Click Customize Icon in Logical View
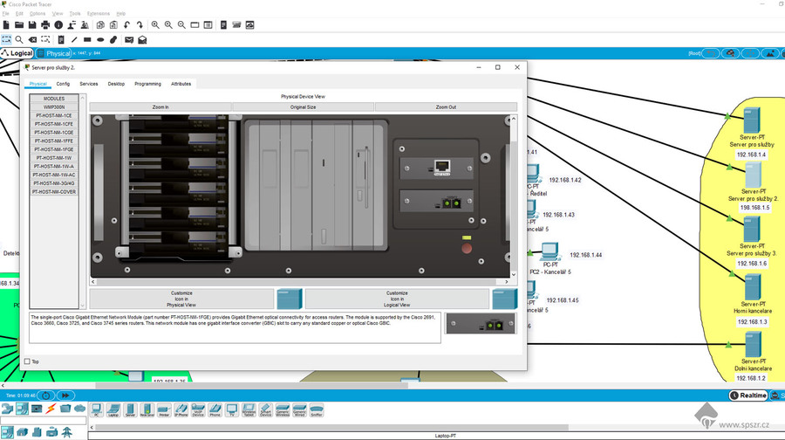The width and height of the screenshot is (785, 440). click(x=397, y=299)
